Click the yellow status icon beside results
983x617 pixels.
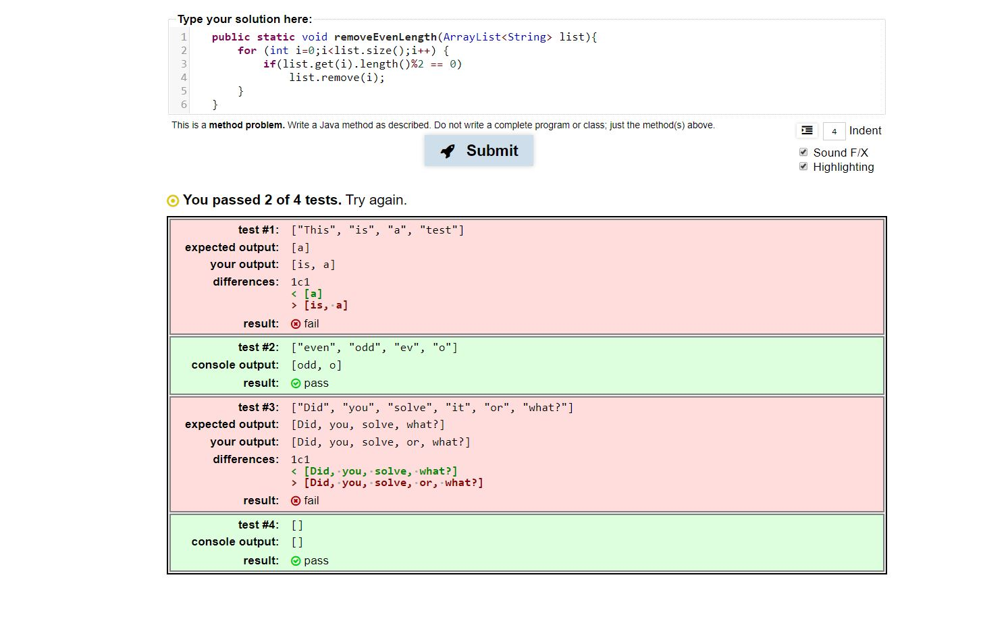pos(173,200)
